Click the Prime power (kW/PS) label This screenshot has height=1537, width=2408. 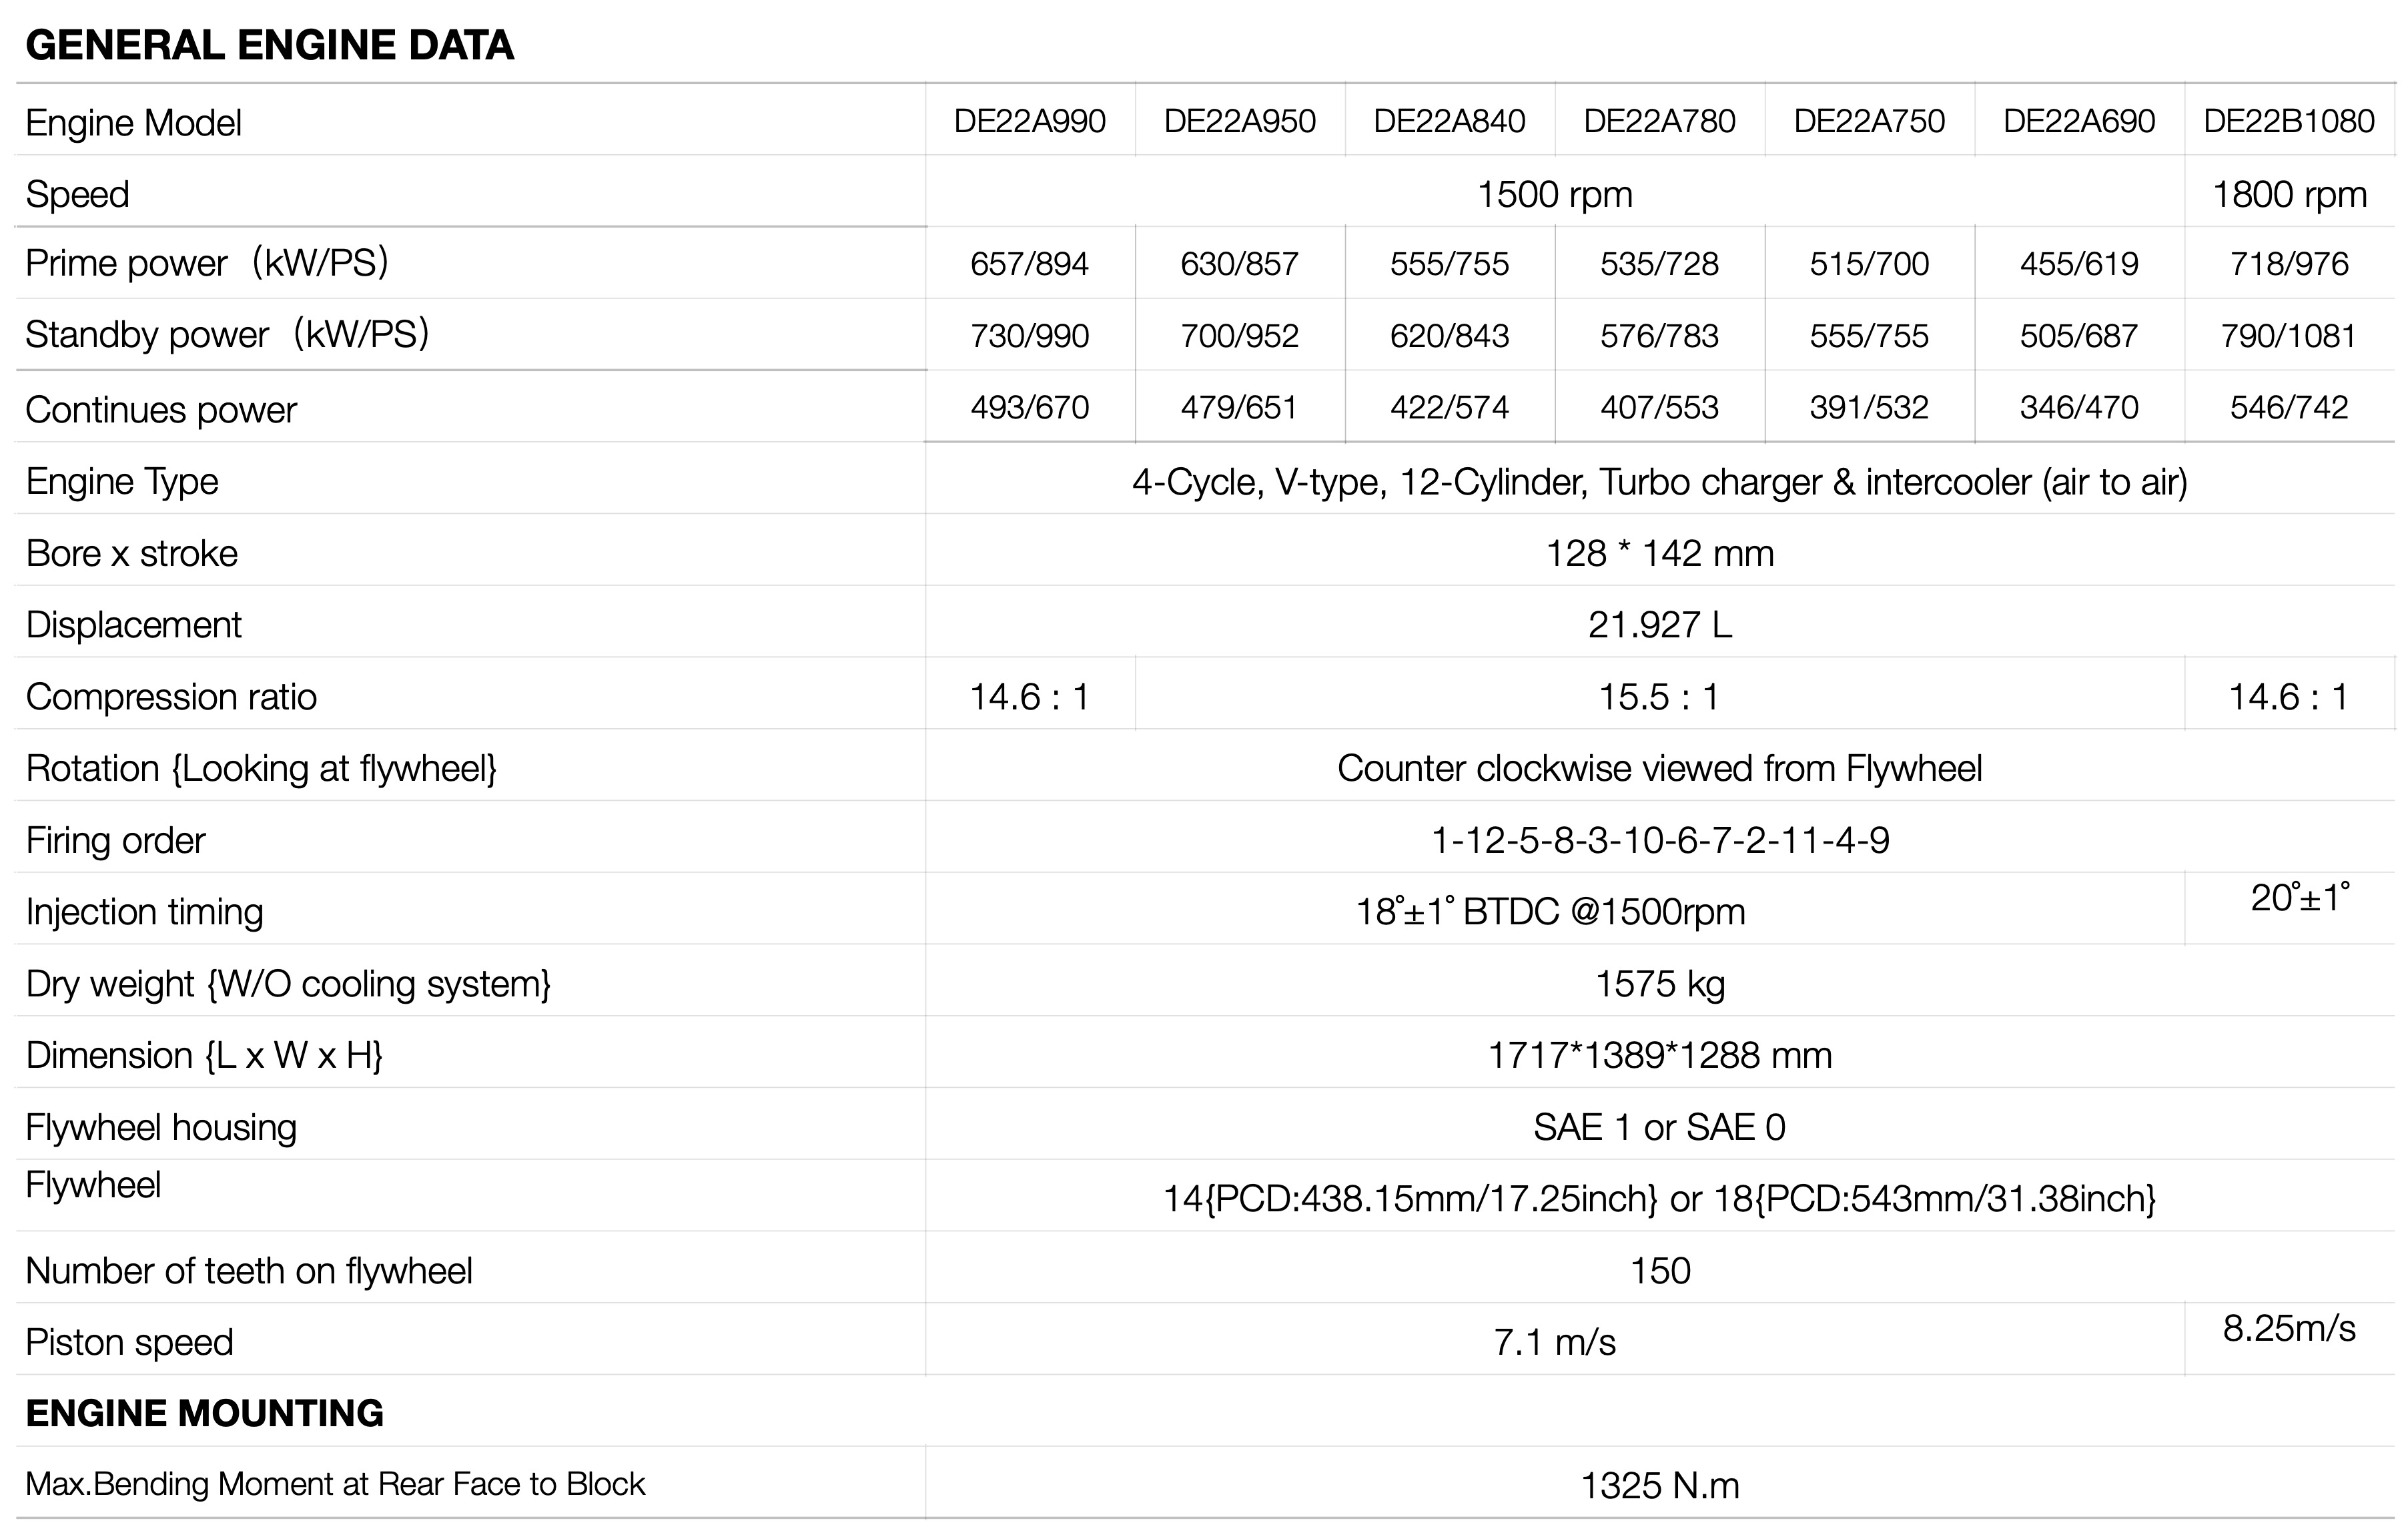[x=207, y=263]
